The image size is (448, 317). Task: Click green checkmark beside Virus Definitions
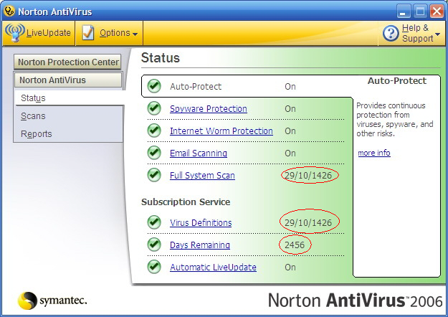pos(154,223)
